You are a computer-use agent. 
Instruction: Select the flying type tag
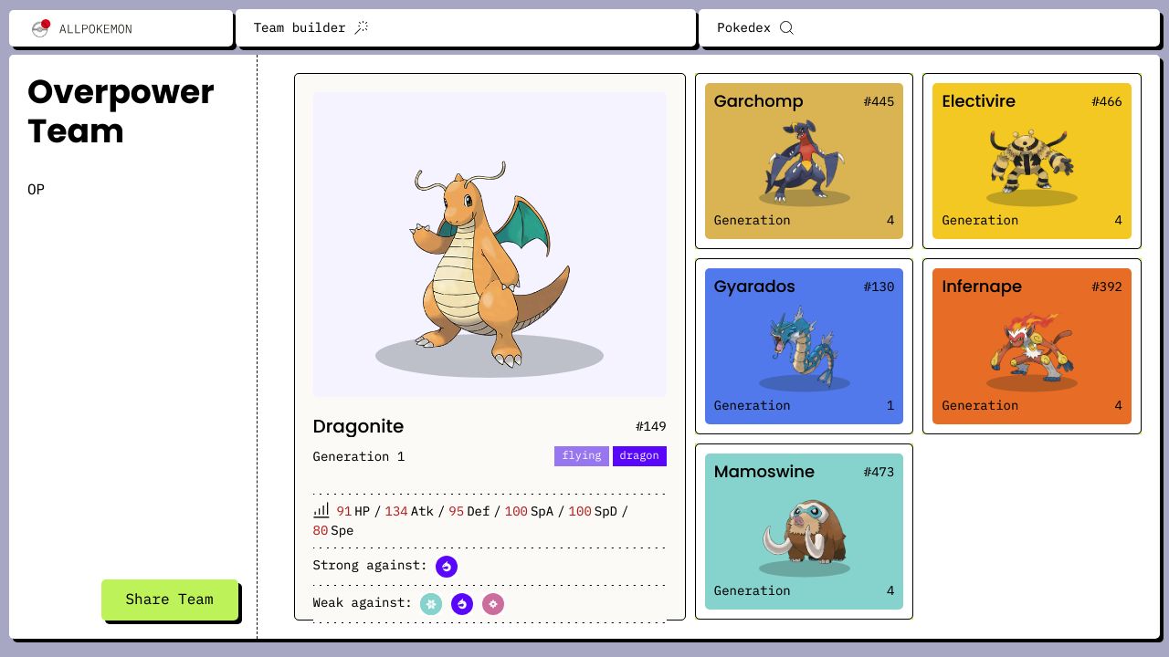point(581,455)
